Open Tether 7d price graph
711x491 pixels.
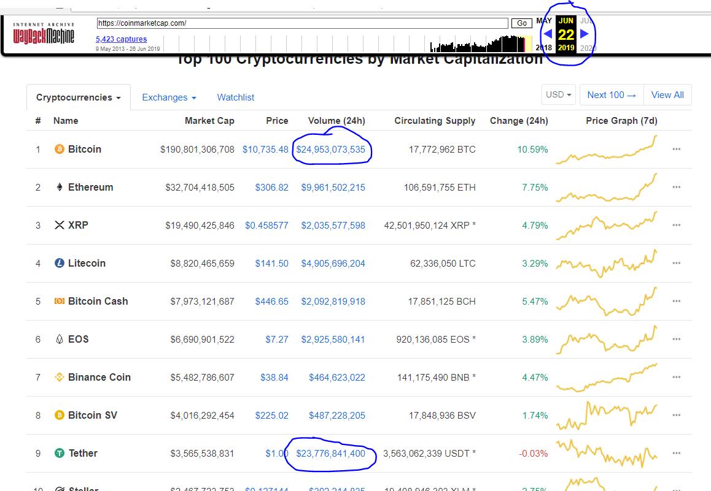(x=607, y=454)
